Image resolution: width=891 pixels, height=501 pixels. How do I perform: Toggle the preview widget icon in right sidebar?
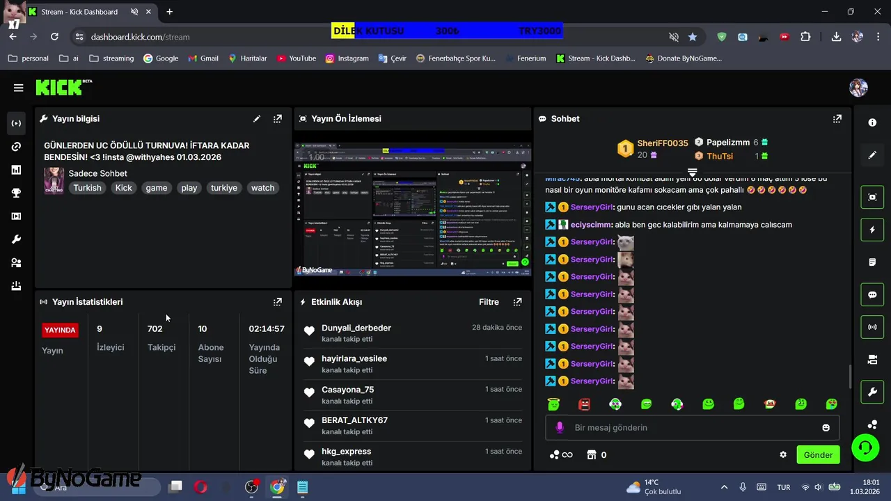(872, 197)
